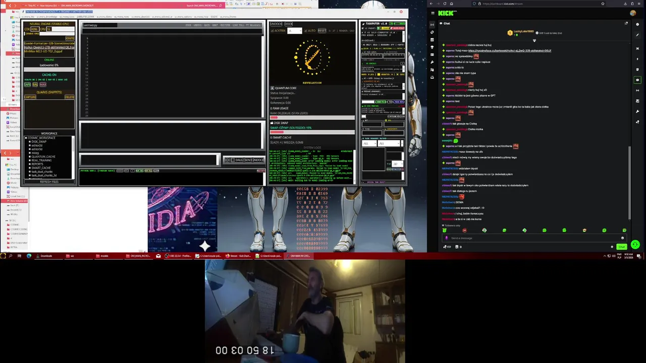Click RESTORE in the editor toolbar
This screenshot has height=363, width=646.
tap(225, 25)
